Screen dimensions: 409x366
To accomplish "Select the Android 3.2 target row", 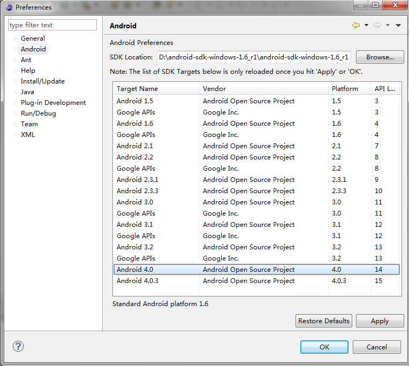I will [x=256, y=247].
